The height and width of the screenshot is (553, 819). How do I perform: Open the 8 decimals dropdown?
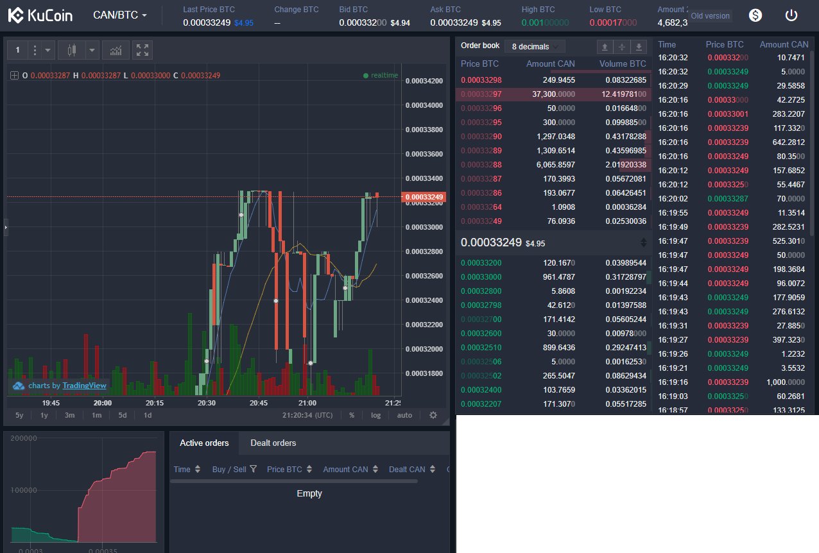(x=535, y=46)
